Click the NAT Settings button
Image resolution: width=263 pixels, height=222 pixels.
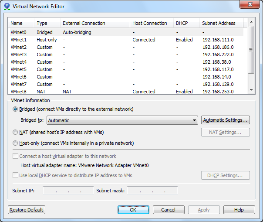tap(226, 132)
